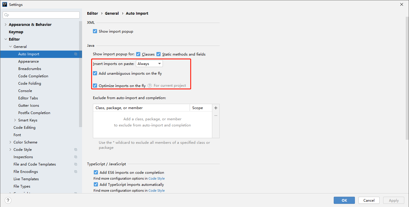Screen dimensions: 409x207
Task: Toggle the Classes import popup checkbox
Action: tap(138, 54)
